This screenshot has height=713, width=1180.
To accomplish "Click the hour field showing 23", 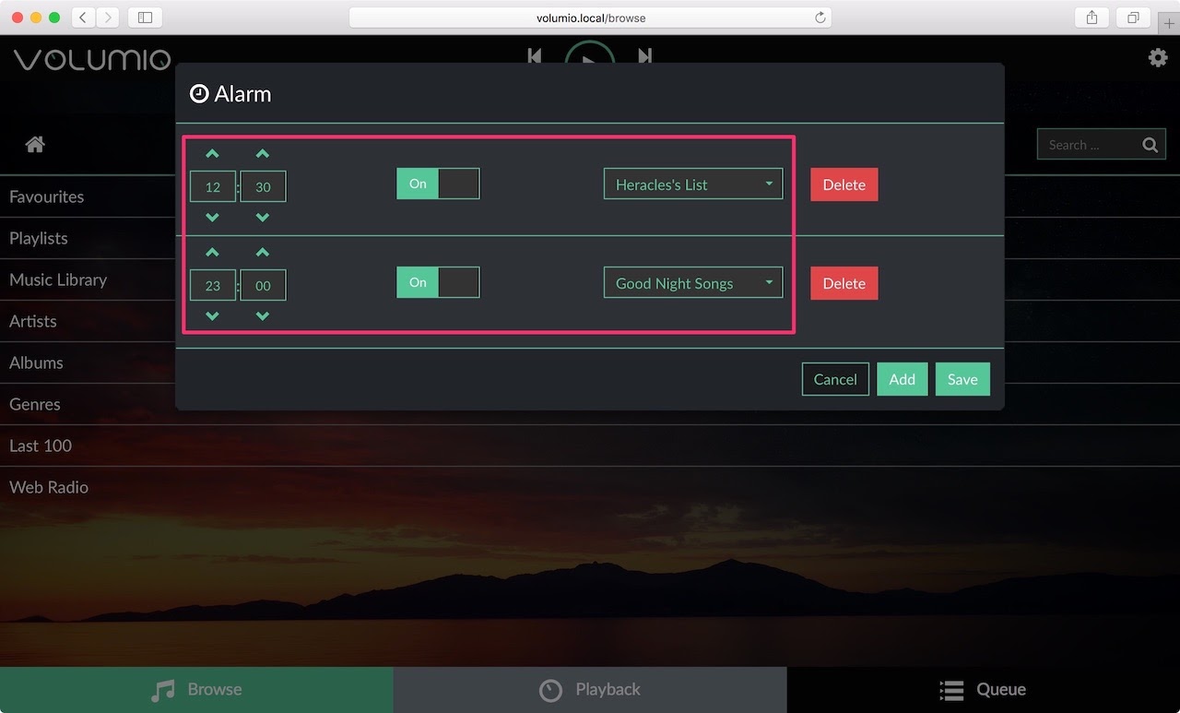I will coord(213,285).
